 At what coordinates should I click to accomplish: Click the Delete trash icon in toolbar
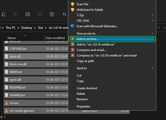(x=52, y=14)
